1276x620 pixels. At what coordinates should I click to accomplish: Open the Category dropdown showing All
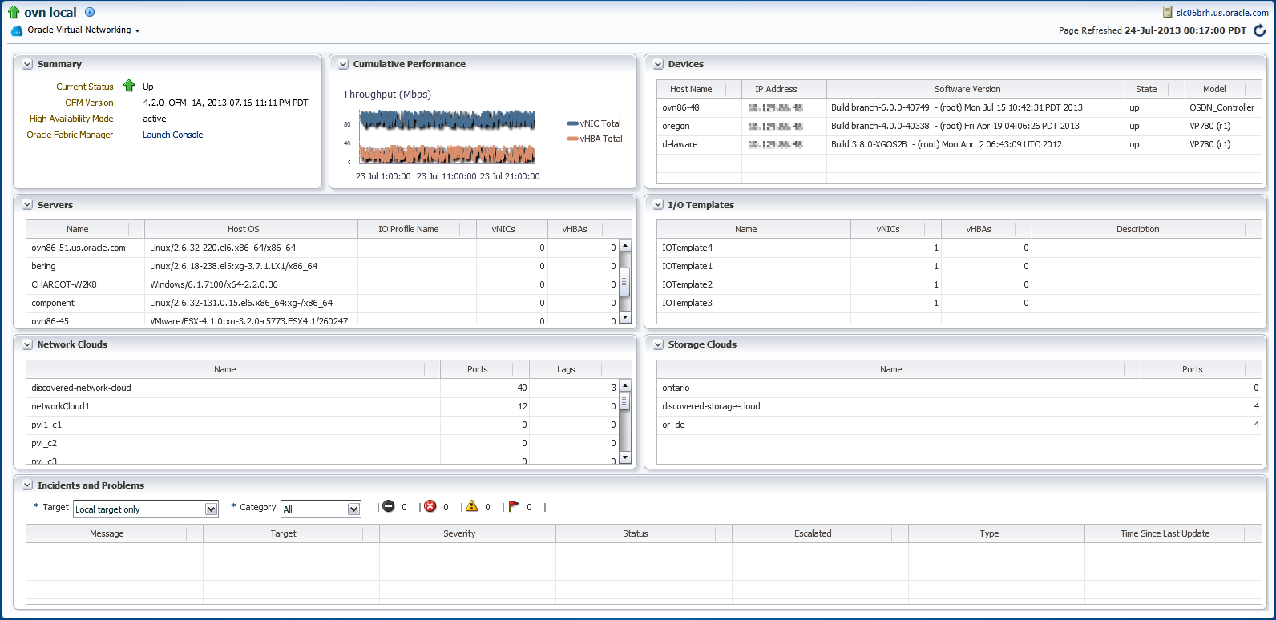click(321, 509)
